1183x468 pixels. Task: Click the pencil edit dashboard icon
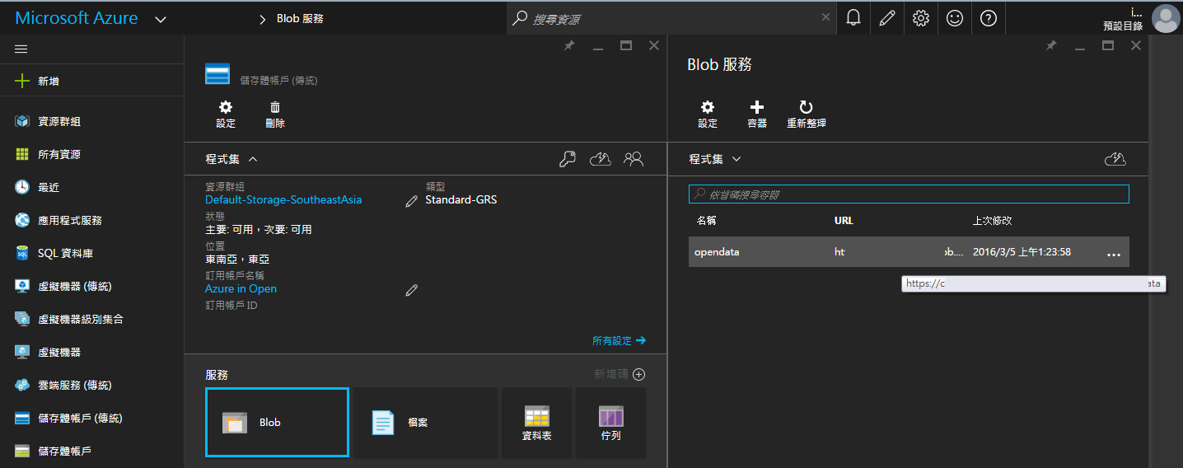(x=887, y=18)
